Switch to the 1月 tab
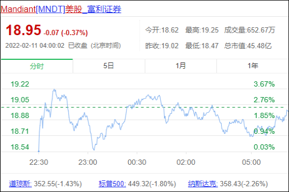Screen dimensions: 289x192 pos(181,66)
